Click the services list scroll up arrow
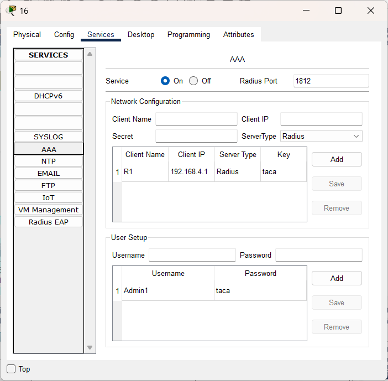388x381 pixels. tap(90, 54)
